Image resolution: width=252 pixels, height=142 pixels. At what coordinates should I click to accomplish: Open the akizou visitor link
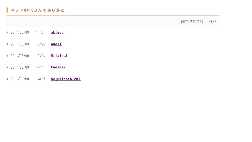[57, 33]
